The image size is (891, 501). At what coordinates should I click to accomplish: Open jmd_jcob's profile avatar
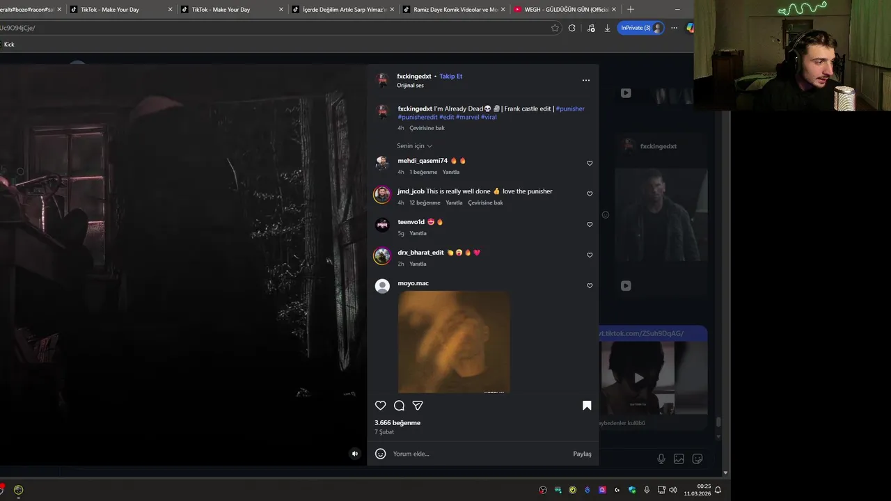pyautogui.click(x=382, y=194)
